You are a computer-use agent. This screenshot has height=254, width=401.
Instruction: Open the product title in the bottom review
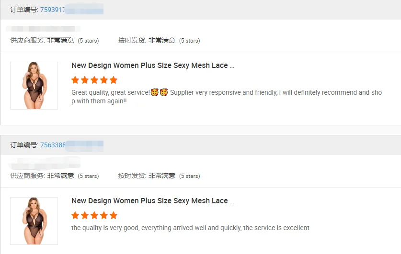(x=152, y=201)
